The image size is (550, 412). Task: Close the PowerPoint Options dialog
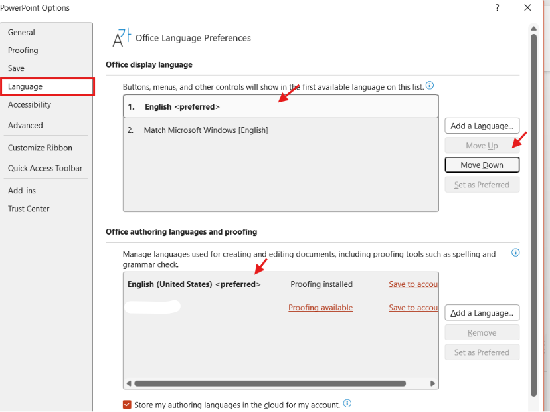click(x=527, y=7)
